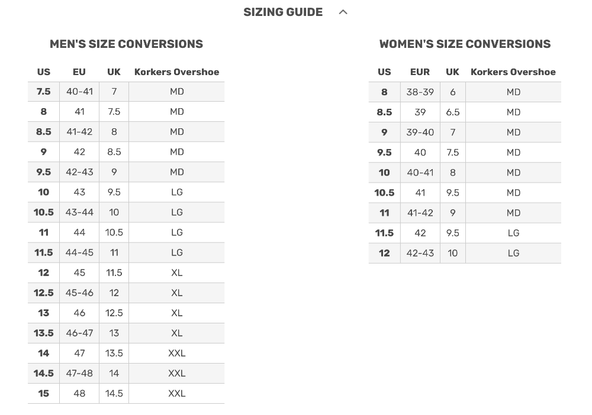Click LG overshoe cell for women's 11.5

tap(513, 233)
